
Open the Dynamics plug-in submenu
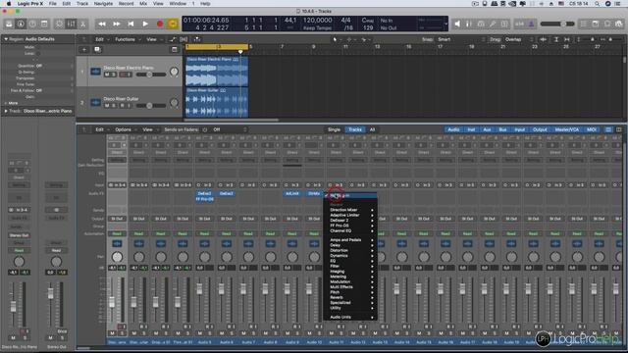click(349, 255)
